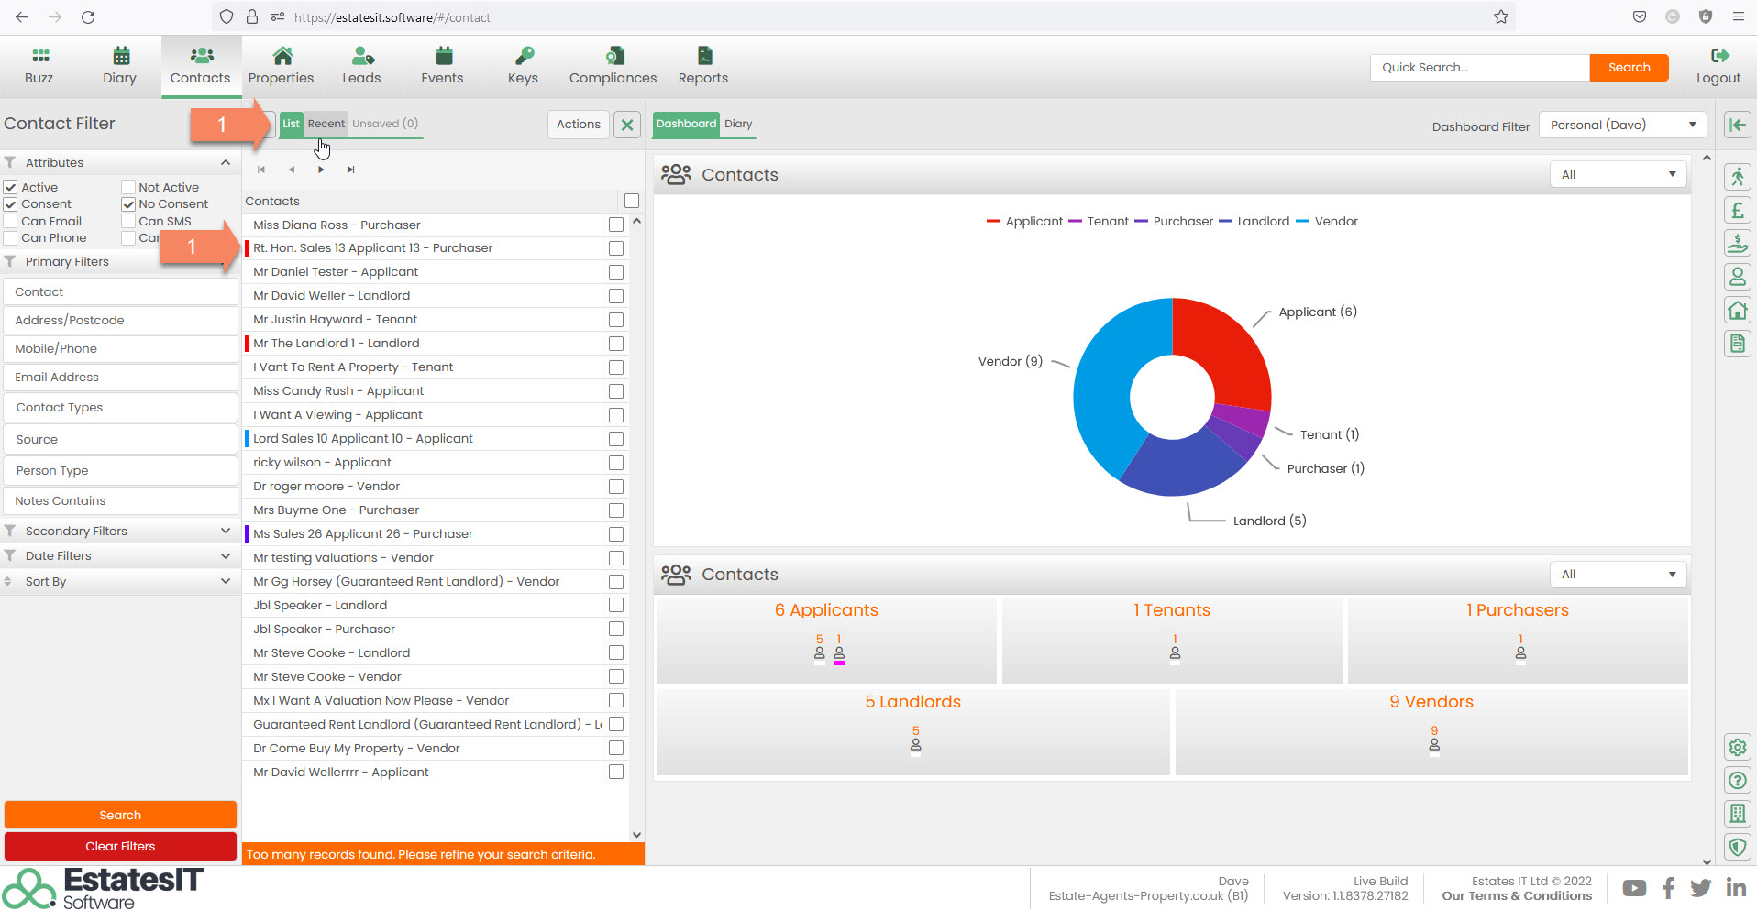Click the Logout icon
Viewport: 1757px width, 910px height.
click(x=1718, y=56)
